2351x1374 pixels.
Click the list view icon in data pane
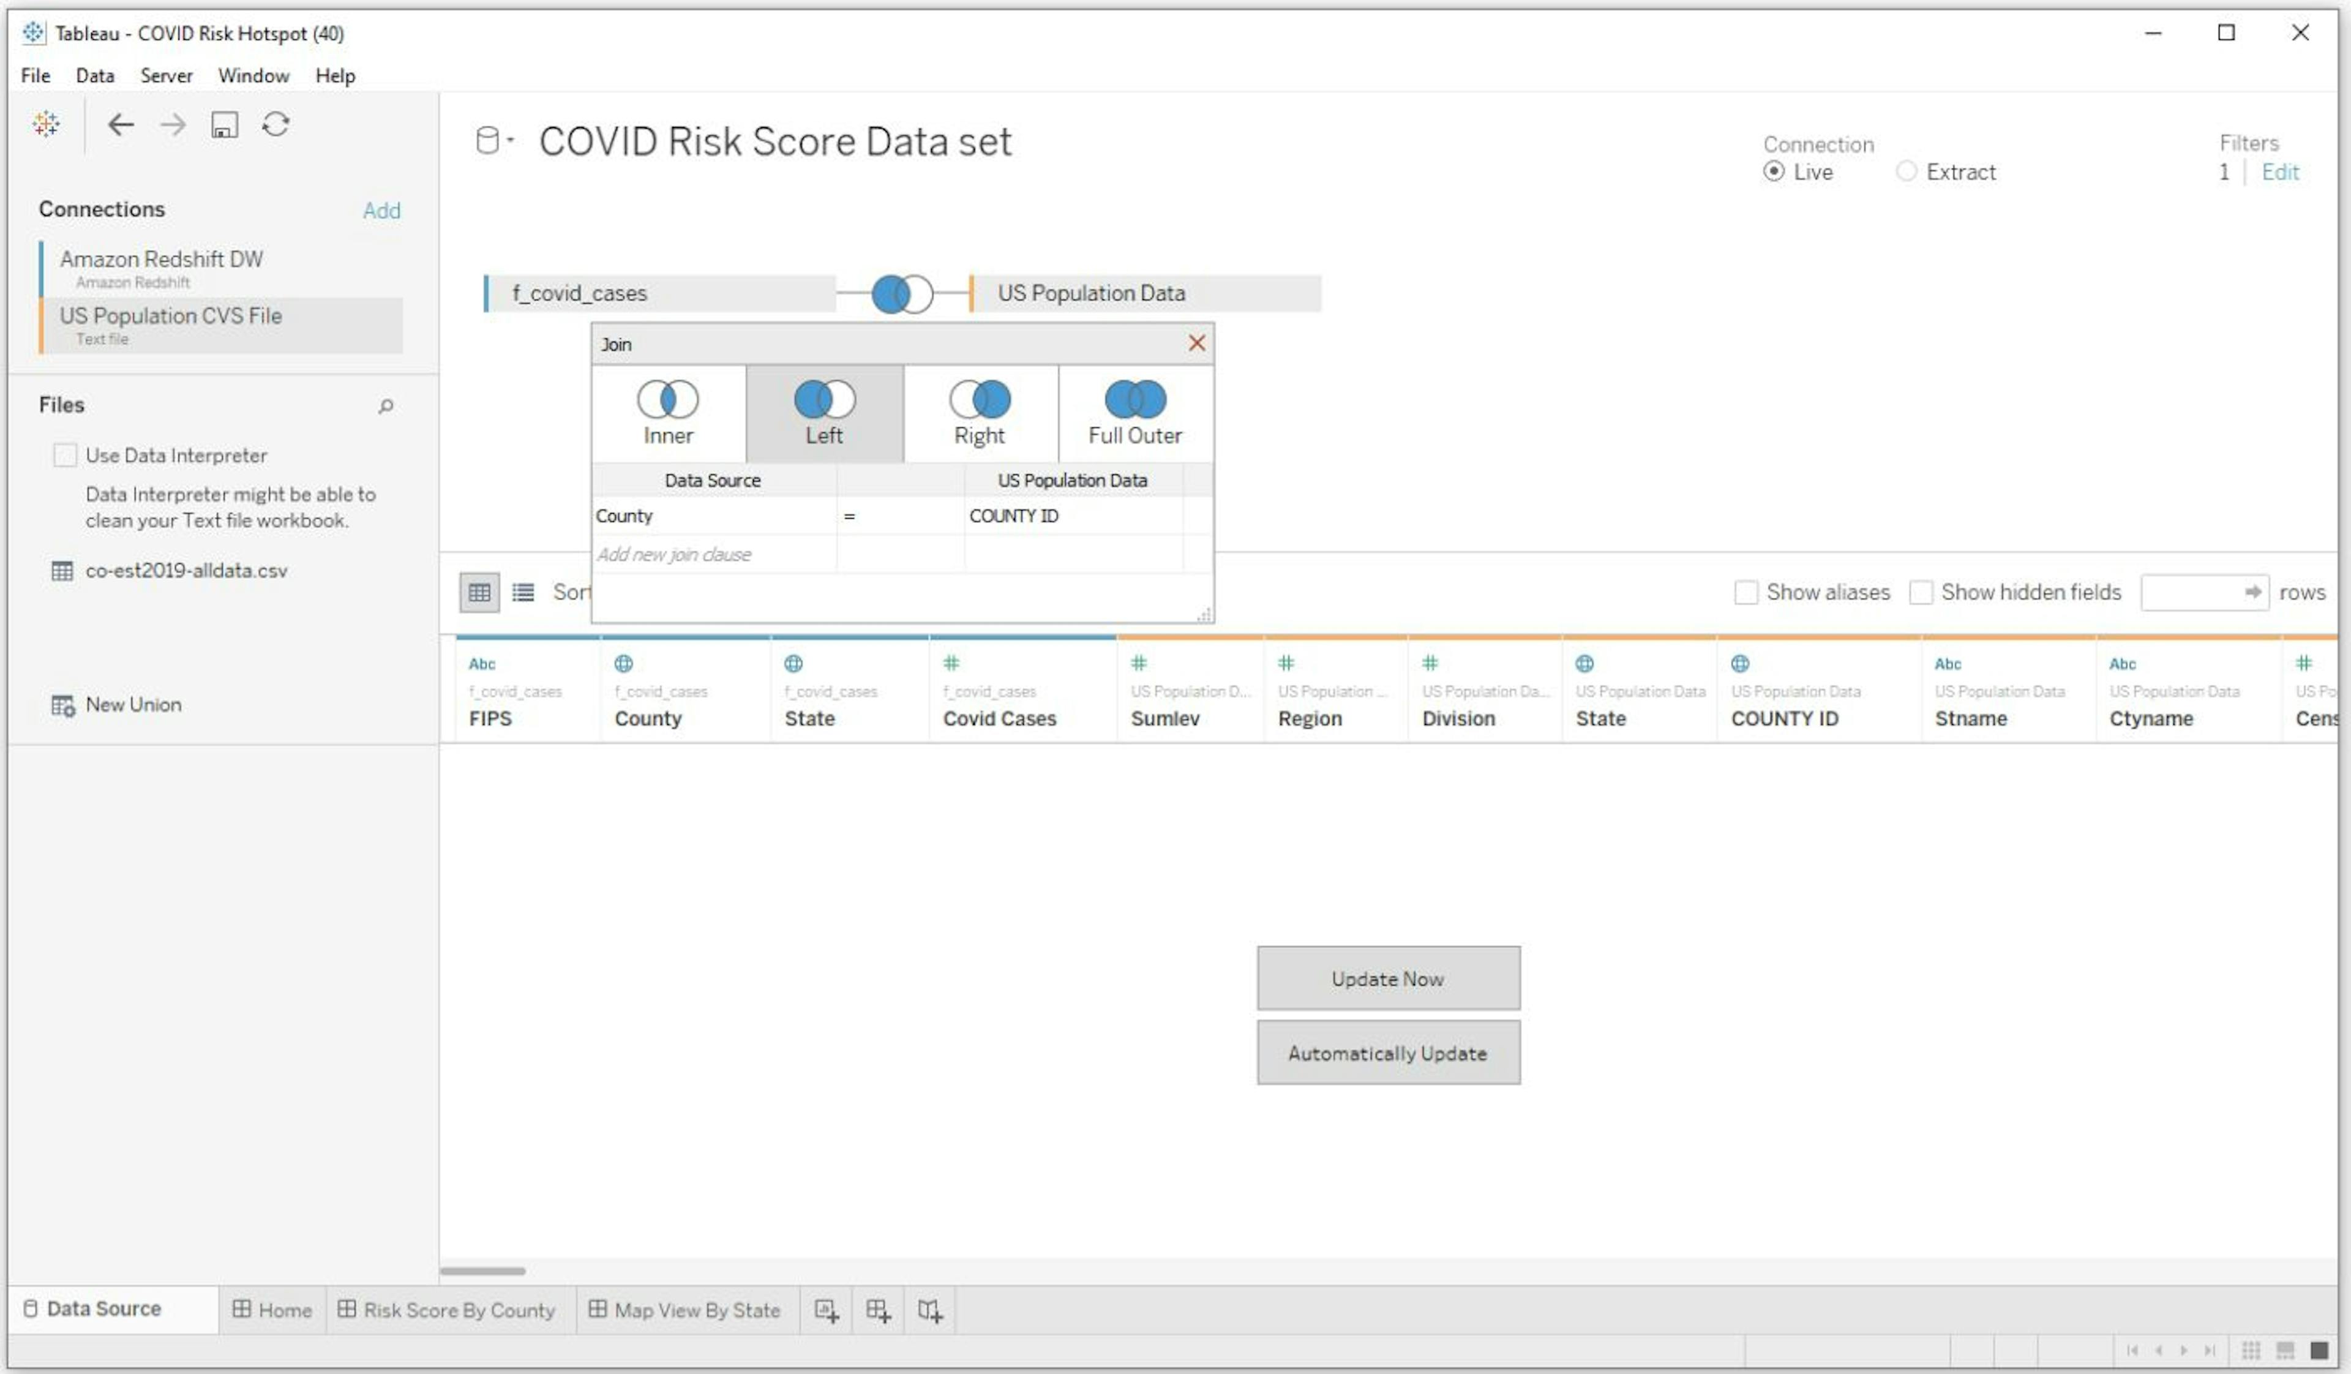tap(525, 592)
